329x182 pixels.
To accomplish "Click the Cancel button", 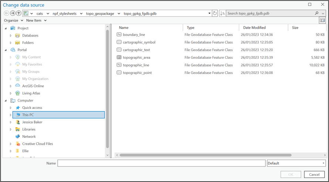I will [314, 175].
